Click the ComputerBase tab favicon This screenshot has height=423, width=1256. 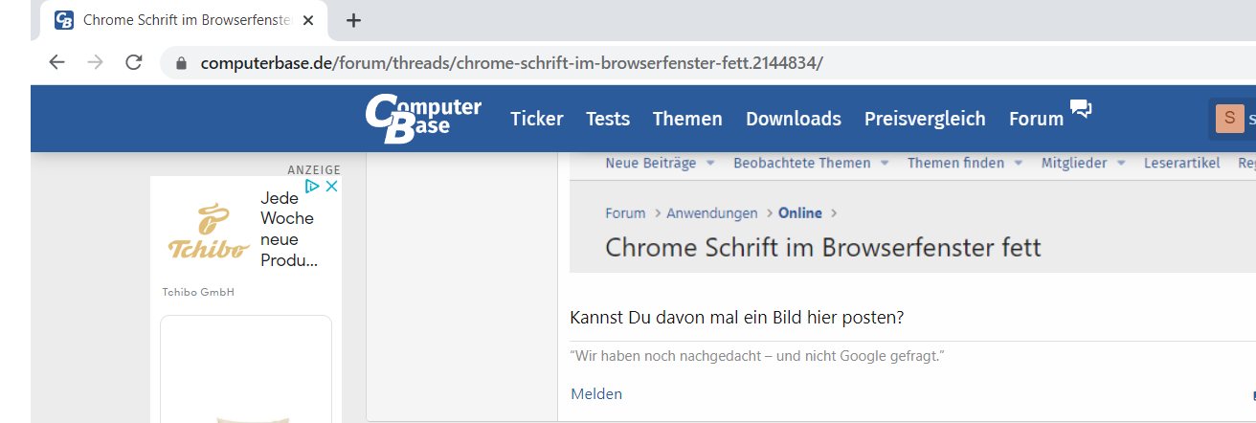click(64, 20)
